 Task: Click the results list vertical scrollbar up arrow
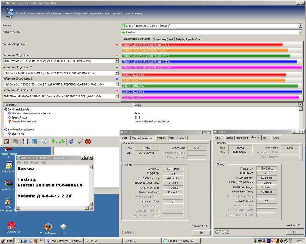point(301,105)
